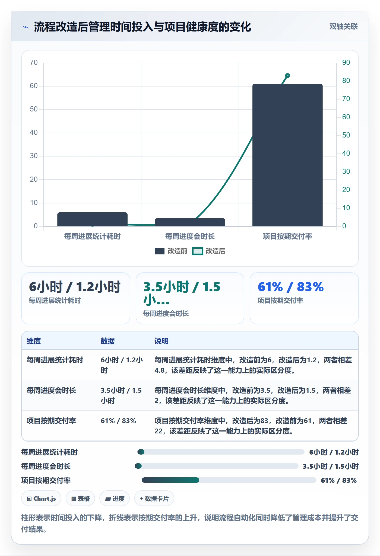The height and width of the screenshot is (556, 380).
Task: Select the Chart.js tag chip
Action: click(x=41, y=499)
